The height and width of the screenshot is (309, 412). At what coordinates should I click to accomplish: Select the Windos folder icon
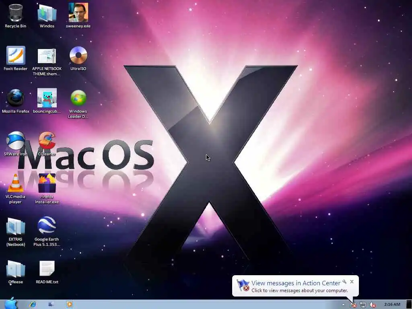tap(47, 12)
